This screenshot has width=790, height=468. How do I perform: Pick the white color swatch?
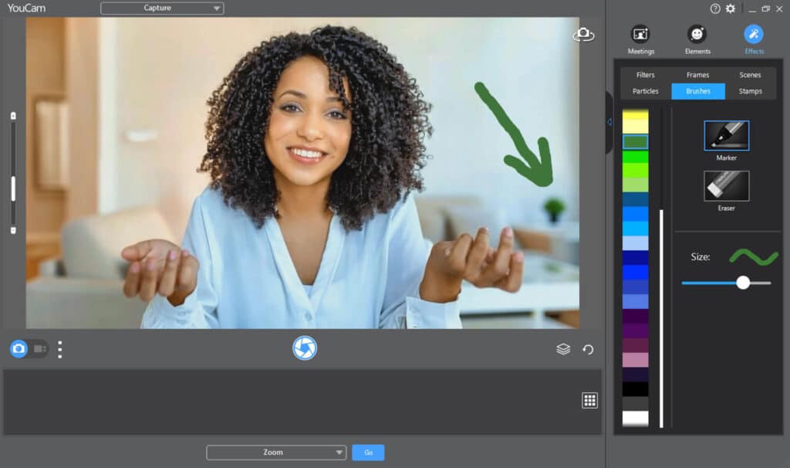tap(636, 418)
